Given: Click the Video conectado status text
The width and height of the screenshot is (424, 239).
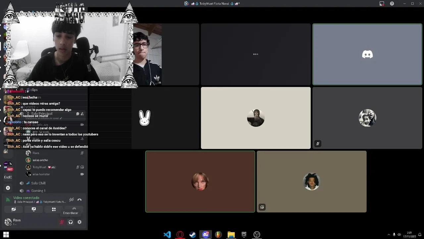Looking at the screenshot, I should pyautogui.click(x=26, y=198).
